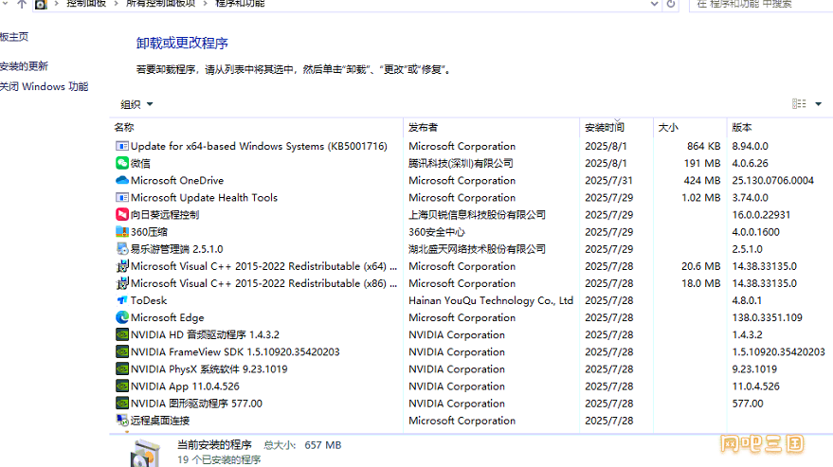This screenshot has height=467, width=833.
Task: Click the NVIDIA PhysX 系统软件 icon
Action: (x=122, y=368)
